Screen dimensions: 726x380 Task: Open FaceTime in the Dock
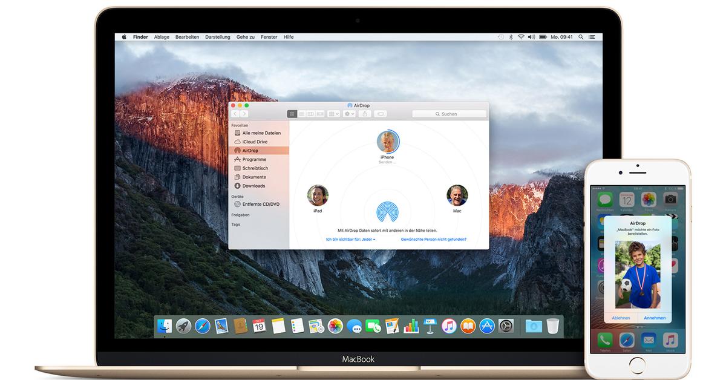coord(373,326)
